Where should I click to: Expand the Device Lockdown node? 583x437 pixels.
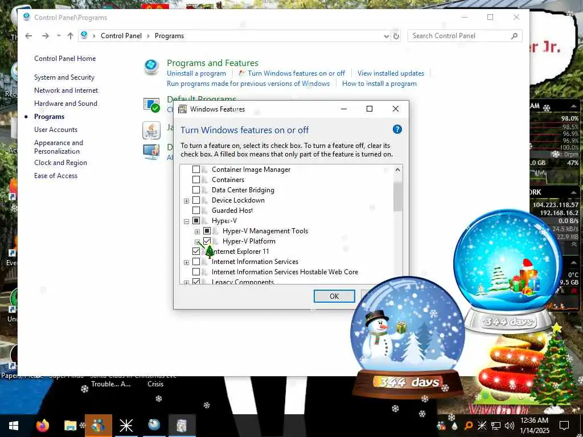[x=187, y=201]
